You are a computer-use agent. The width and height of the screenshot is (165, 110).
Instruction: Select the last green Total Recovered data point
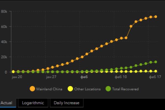pyautogui.click(x=156, y=62)
